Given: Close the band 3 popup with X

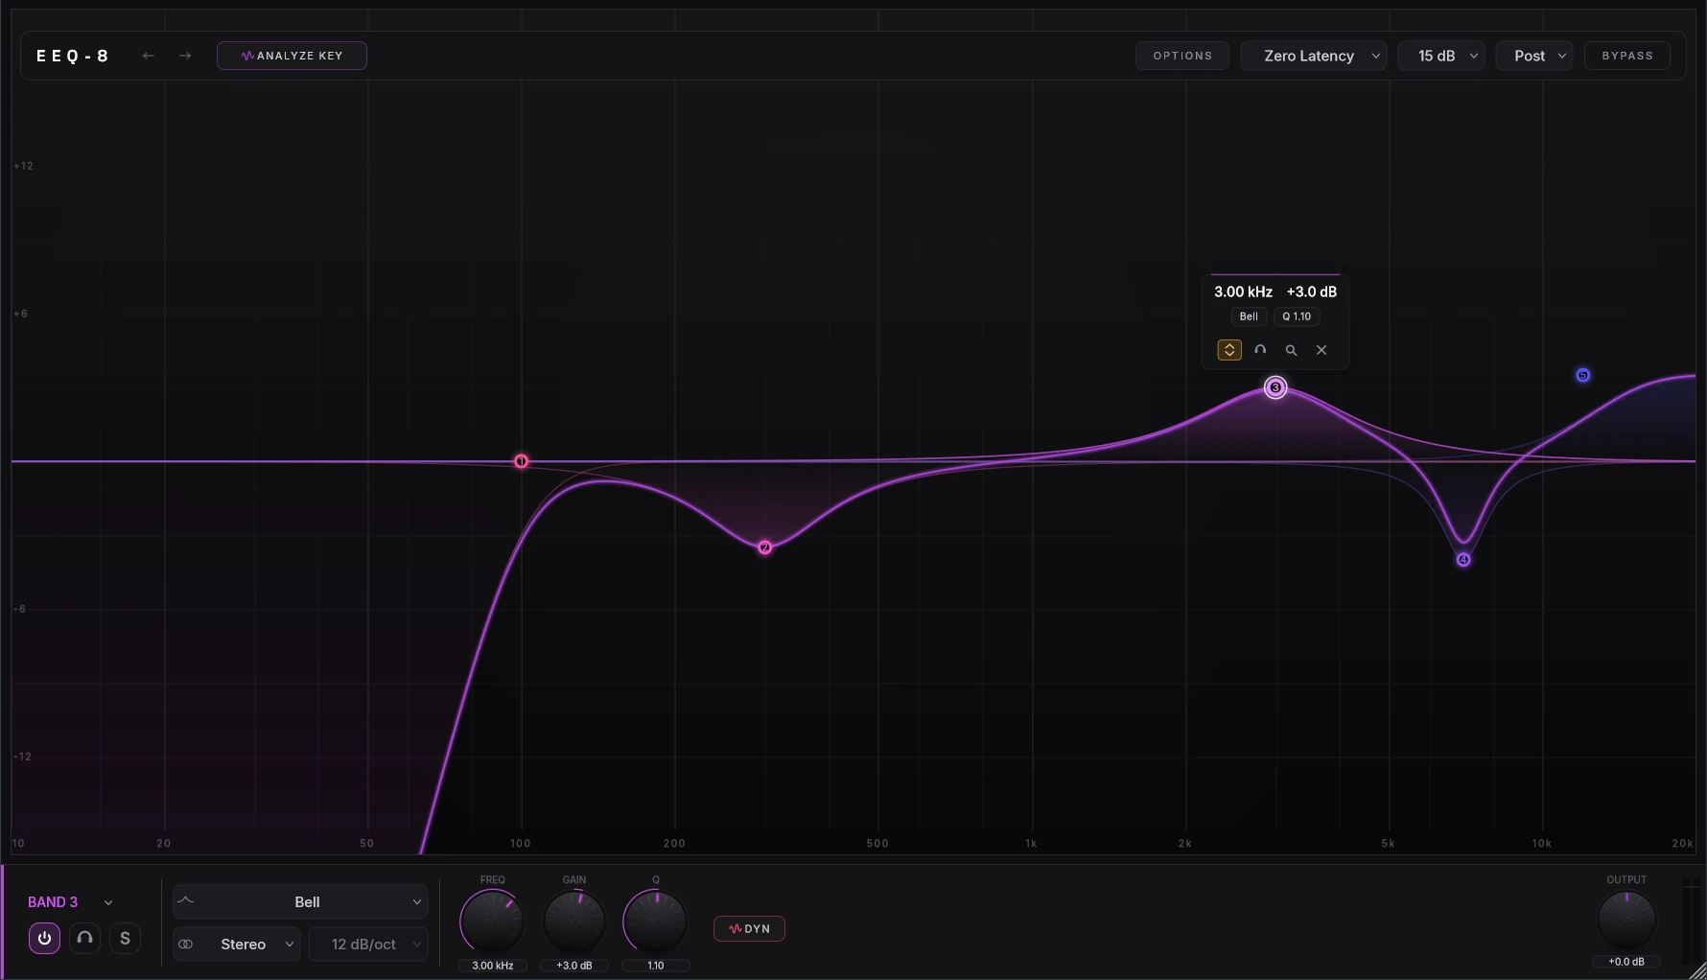Looking at the screenshot, I should point(1321,350).
